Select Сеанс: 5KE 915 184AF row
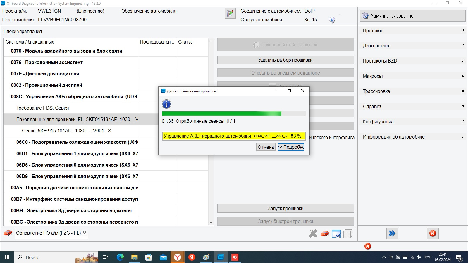This screenshot has width=468, height=263. [x=81, y=131]
